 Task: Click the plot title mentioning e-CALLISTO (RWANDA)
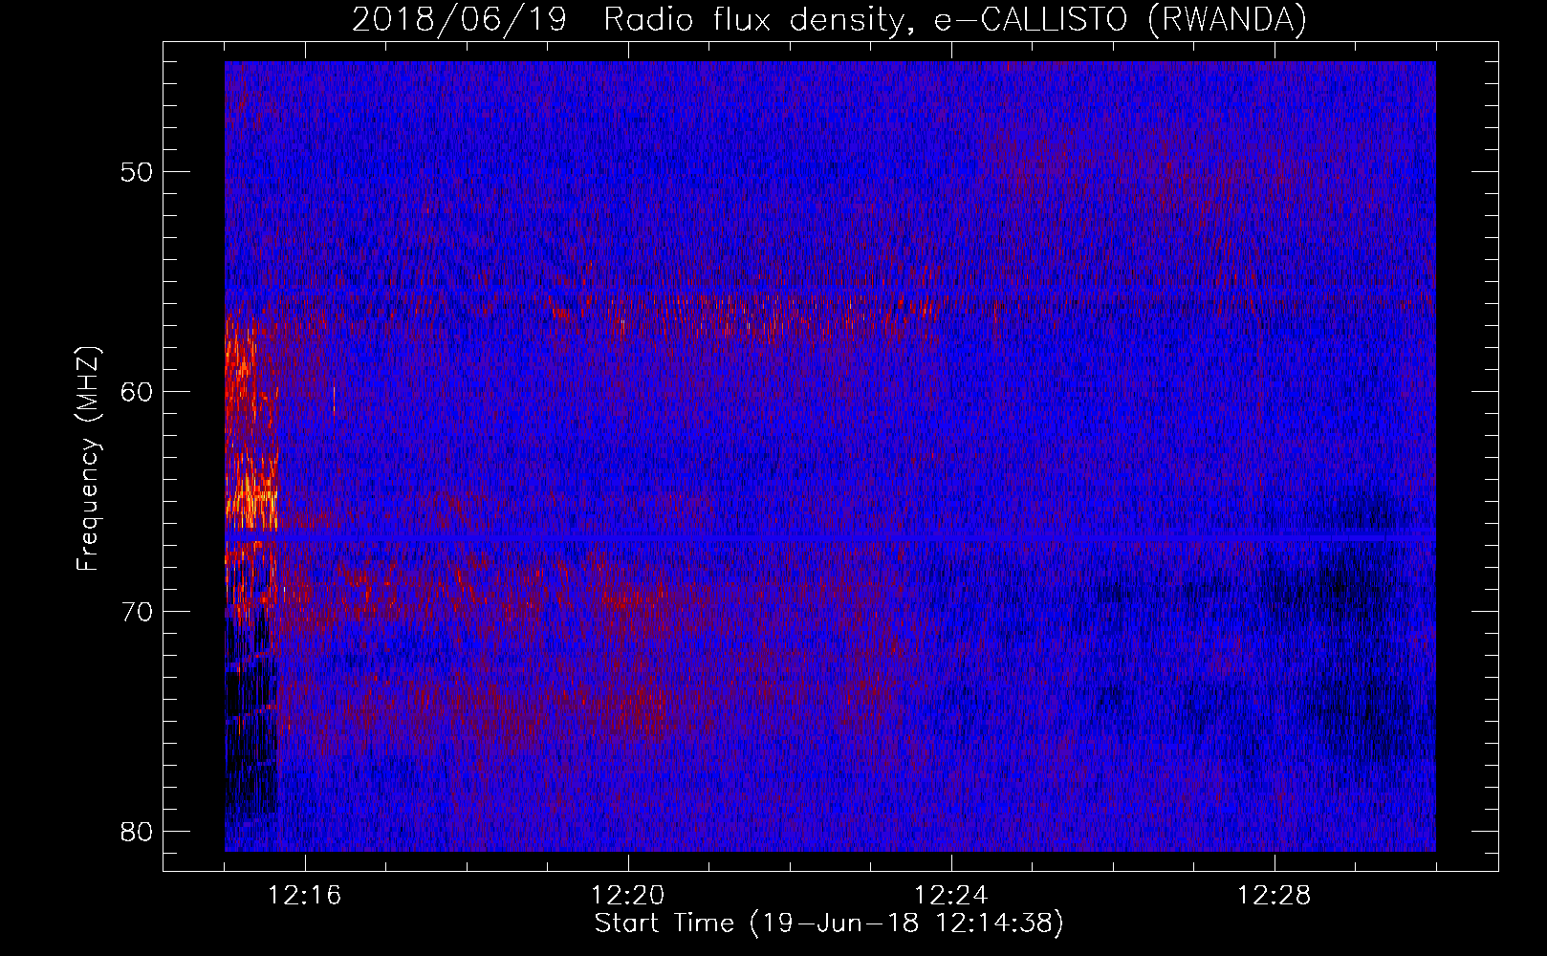(829, 19)
